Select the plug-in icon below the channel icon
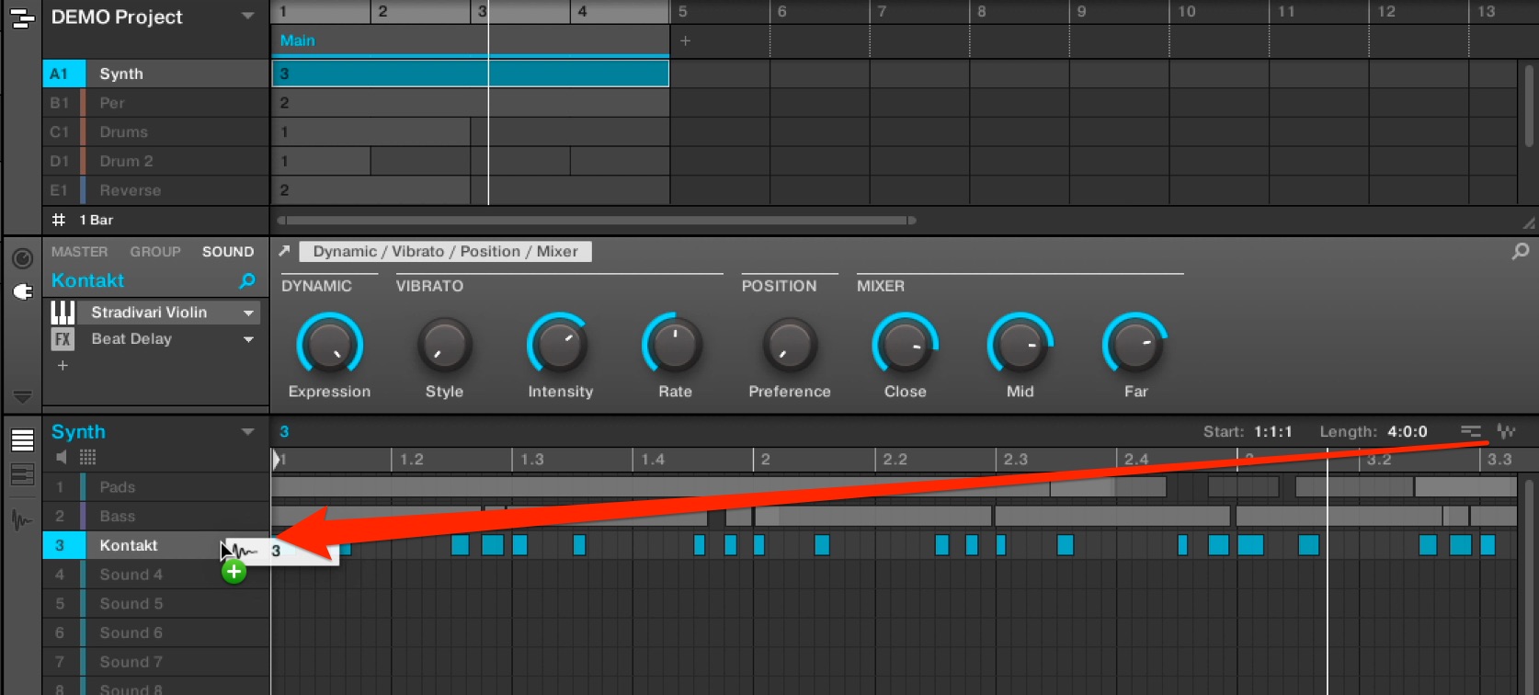The height and width of the screenshot is (695, 1539). click(x=23, y=291)
